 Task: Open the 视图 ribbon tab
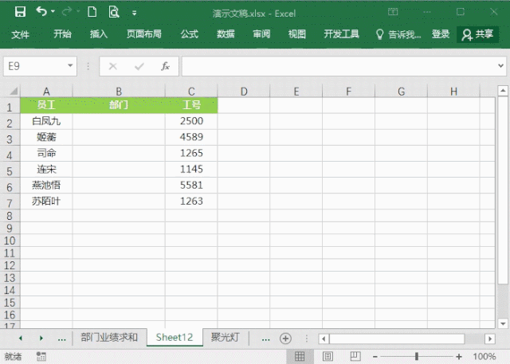click(297, 34)
